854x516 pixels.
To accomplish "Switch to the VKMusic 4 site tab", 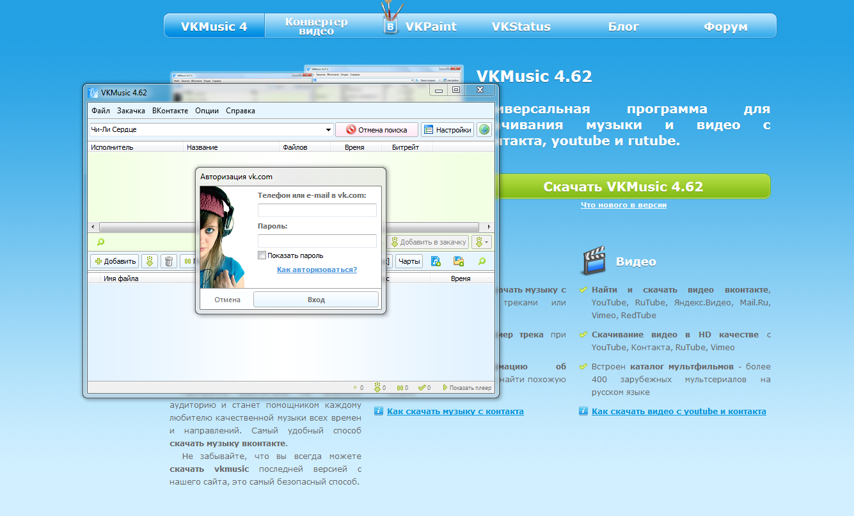I will click(x=214, y=26).
